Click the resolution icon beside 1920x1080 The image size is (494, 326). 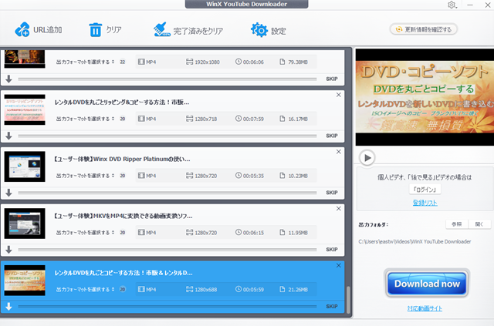point(189,62)
